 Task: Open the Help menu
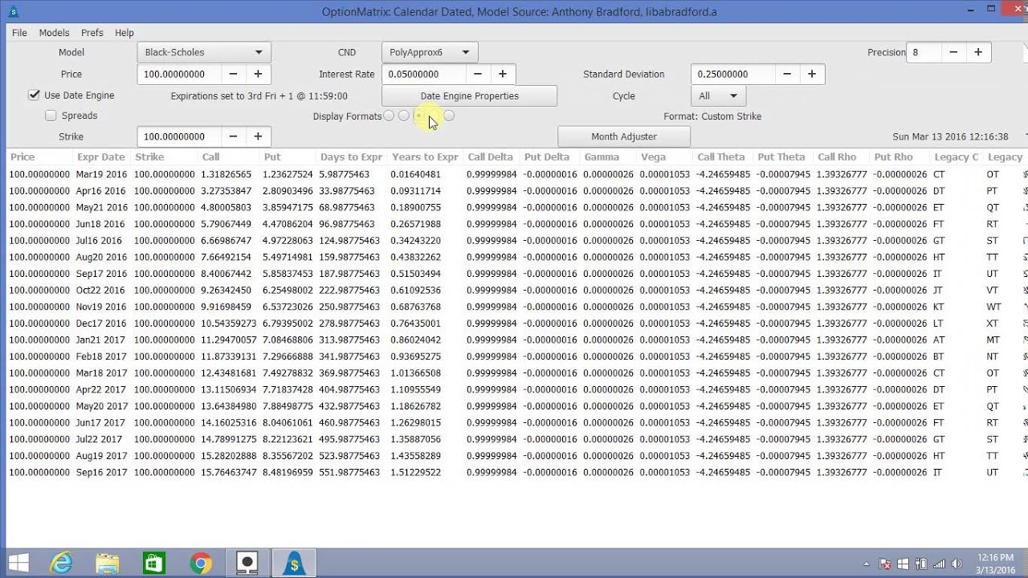coord(124,33)
